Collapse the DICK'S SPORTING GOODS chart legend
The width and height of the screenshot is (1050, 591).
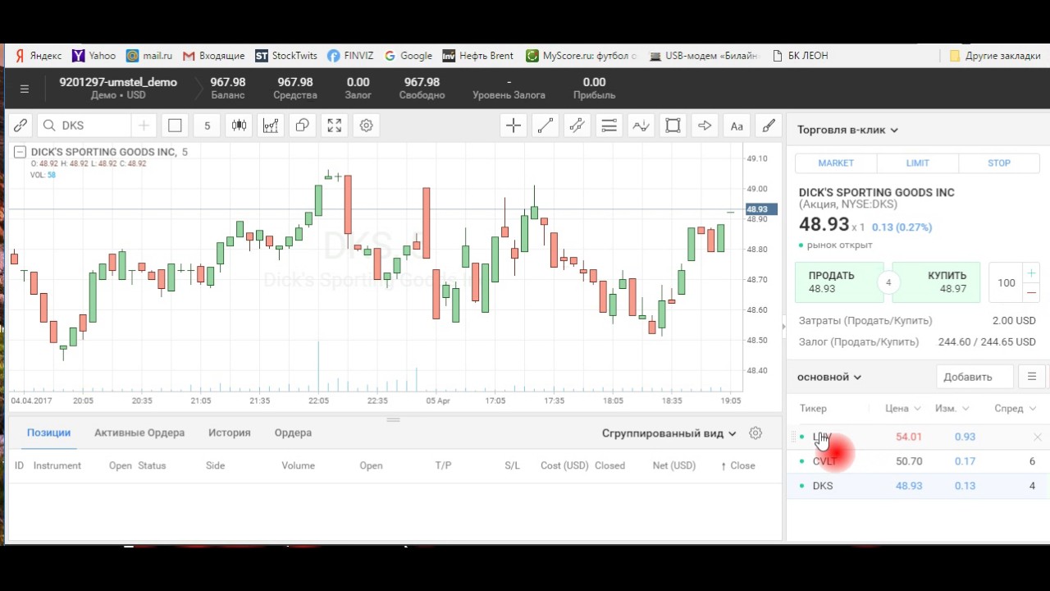coord(20,152)
